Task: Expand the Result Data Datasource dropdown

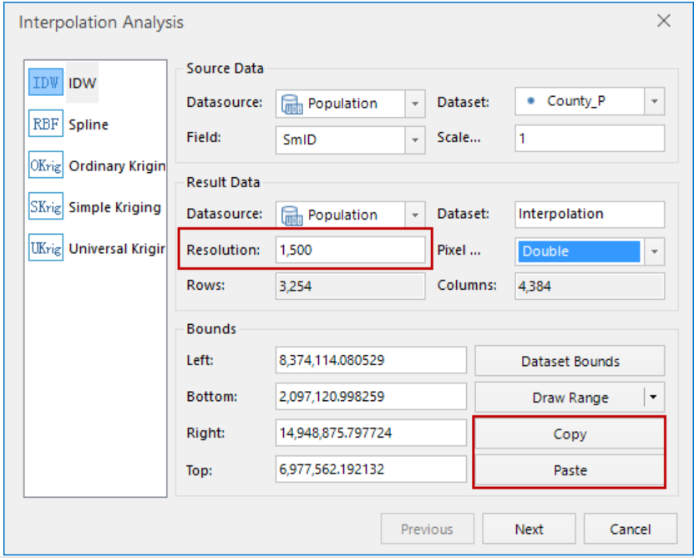Action: pos(415,215)
